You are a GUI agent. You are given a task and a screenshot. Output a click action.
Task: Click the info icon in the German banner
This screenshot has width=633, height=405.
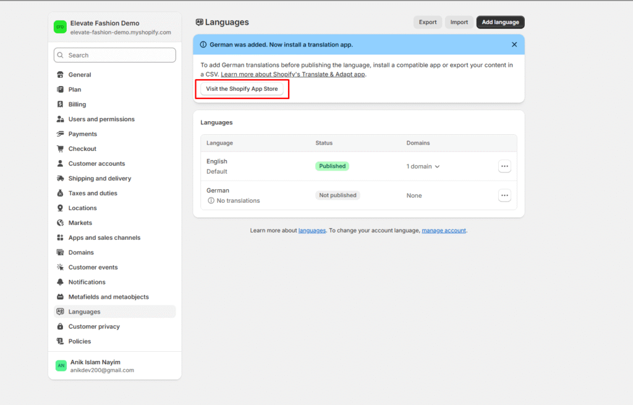[203, 45]
